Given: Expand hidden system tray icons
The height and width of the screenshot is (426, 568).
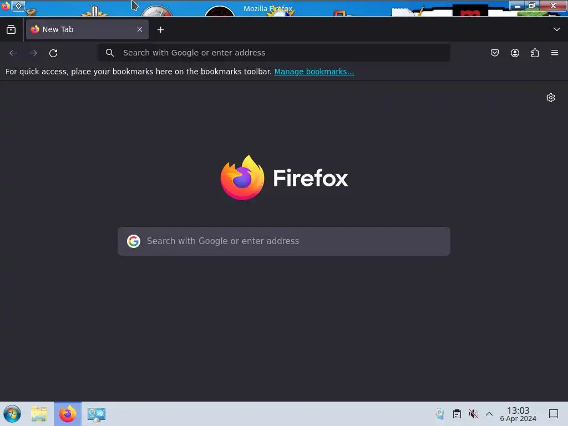Looking at the screenshot, I should (489, 414).
